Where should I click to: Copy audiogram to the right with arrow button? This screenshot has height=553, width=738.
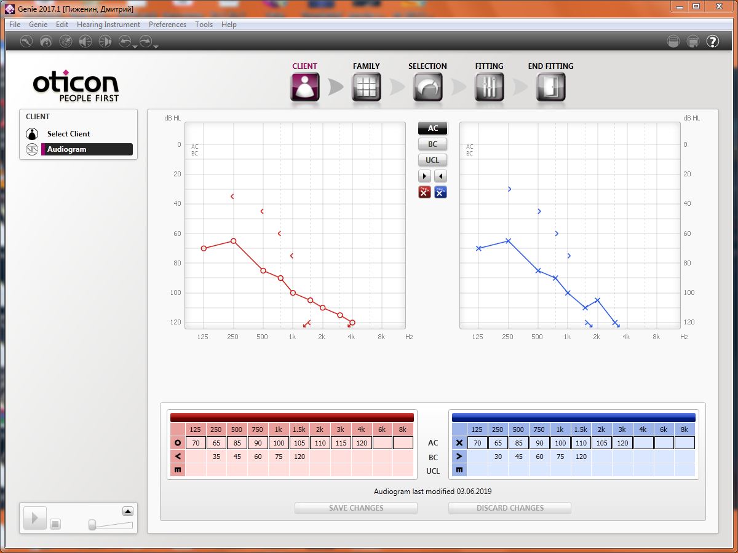pos(425,176)
